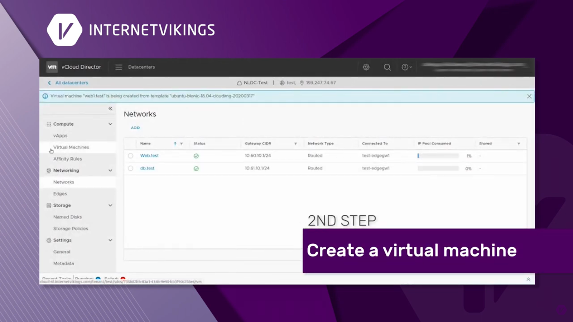This screenshot has height=322, width=573.
Task: Collapse the Compute section chevron
Action: (x=110, y=124)
